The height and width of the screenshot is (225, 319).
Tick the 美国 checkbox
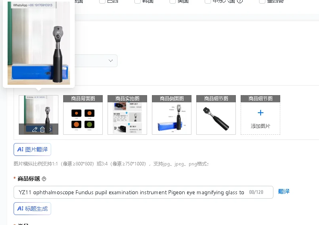[173, 1]
